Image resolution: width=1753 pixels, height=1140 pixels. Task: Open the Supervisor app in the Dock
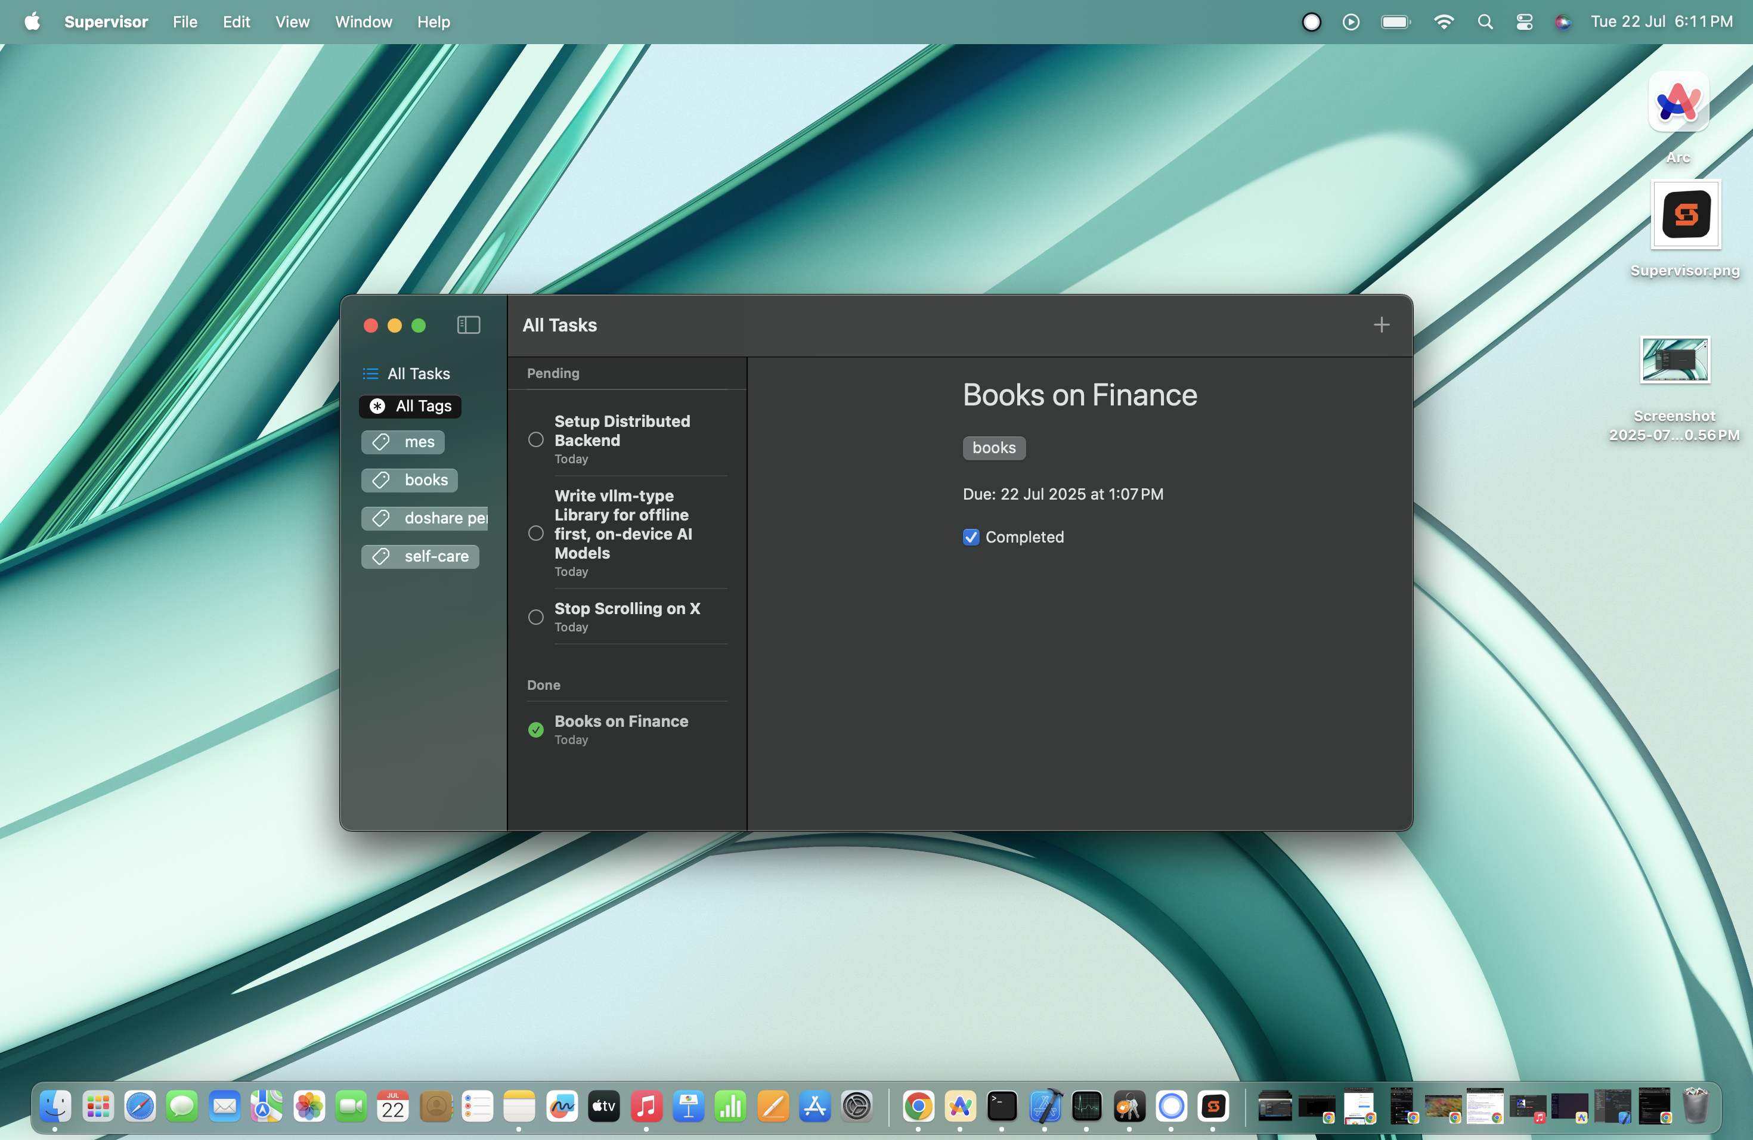click(1213, 1105)
